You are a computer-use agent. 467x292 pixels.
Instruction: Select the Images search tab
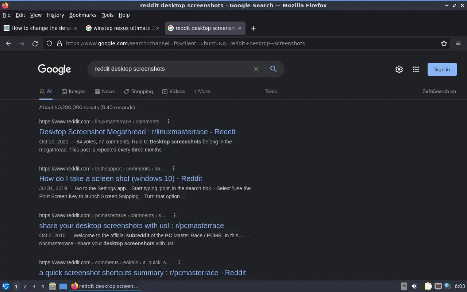pyautogui.click(x=73, y=91)
